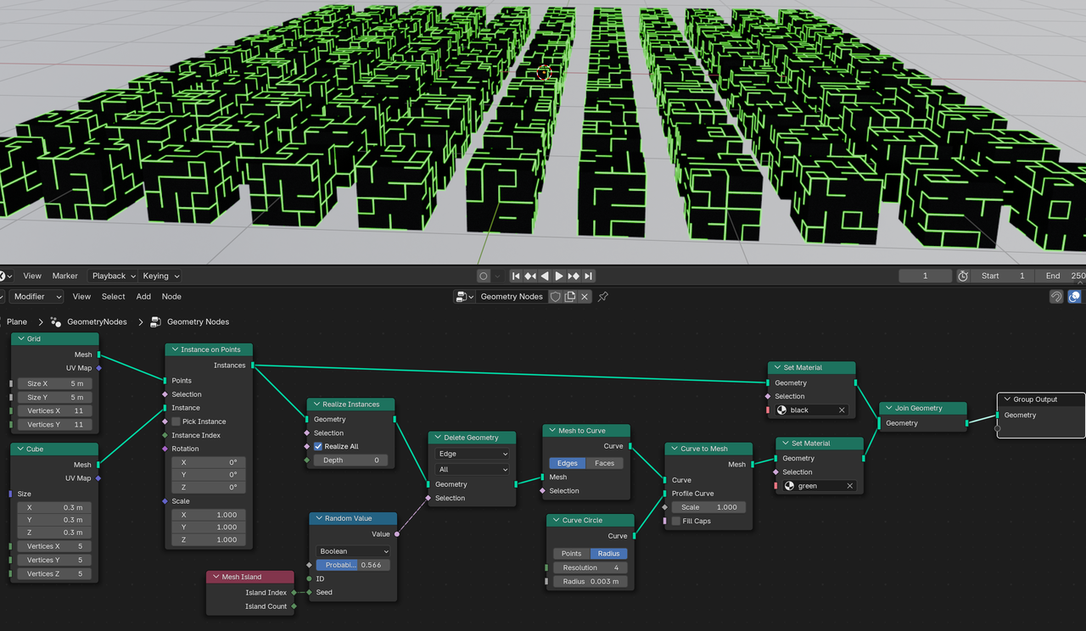Image resolution: width=1086 pixels, height=631 pixels.
Task: Clear the black material field
Action: tap(842, 410)
